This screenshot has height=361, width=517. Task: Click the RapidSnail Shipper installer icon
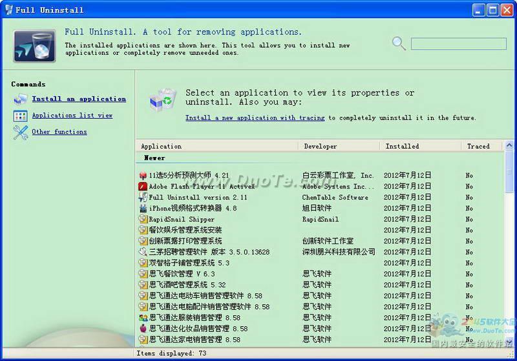point(143,219)
